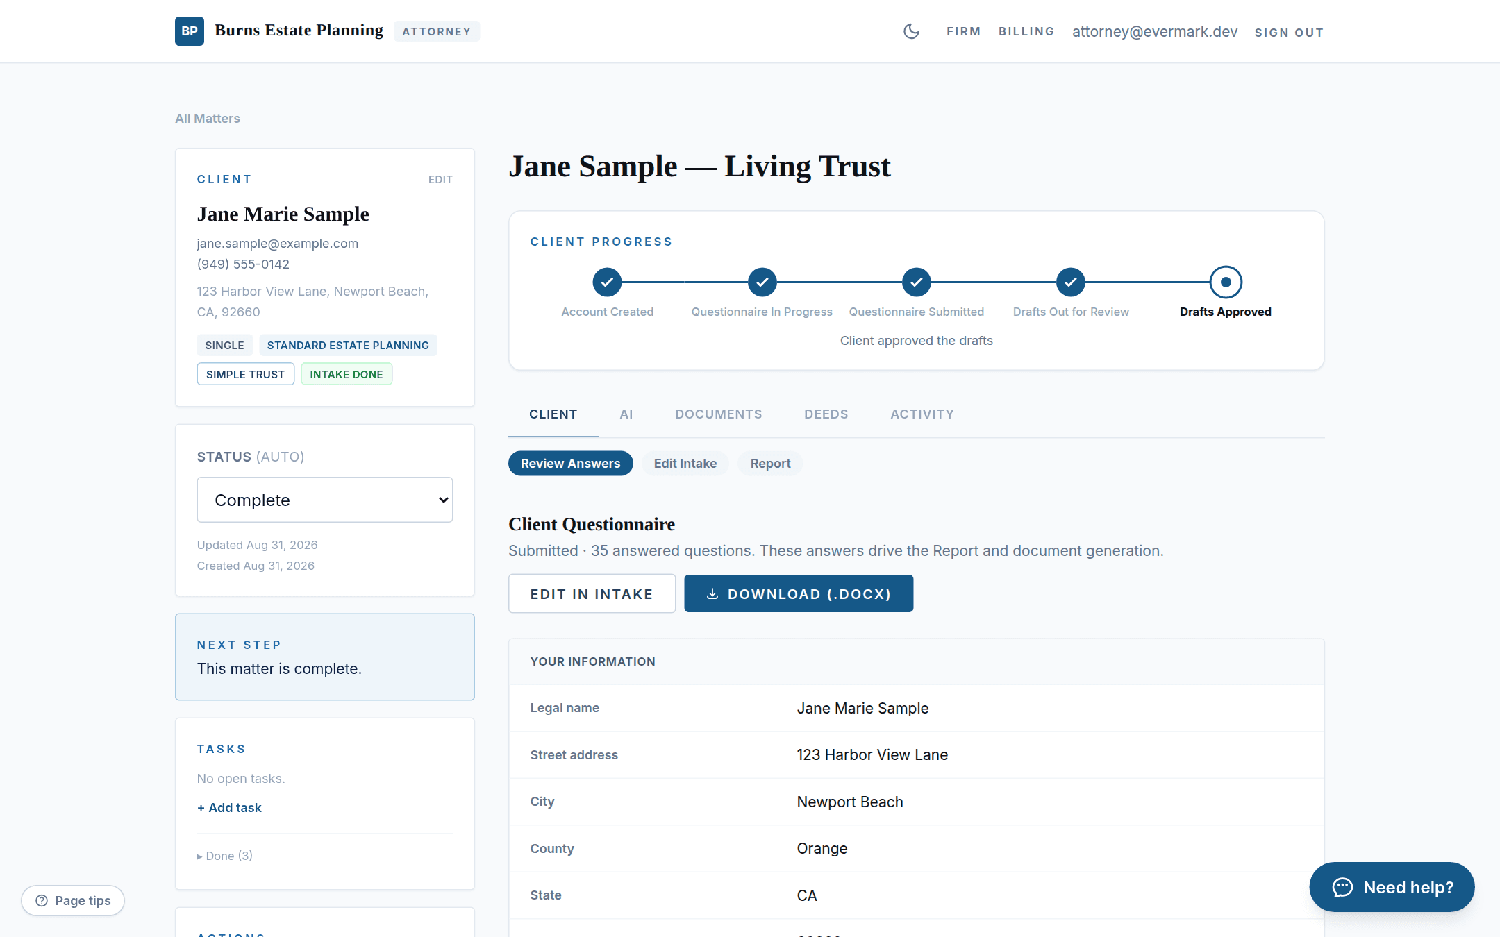Click the question mark icon in Page tips

click(x=42, y=900)
